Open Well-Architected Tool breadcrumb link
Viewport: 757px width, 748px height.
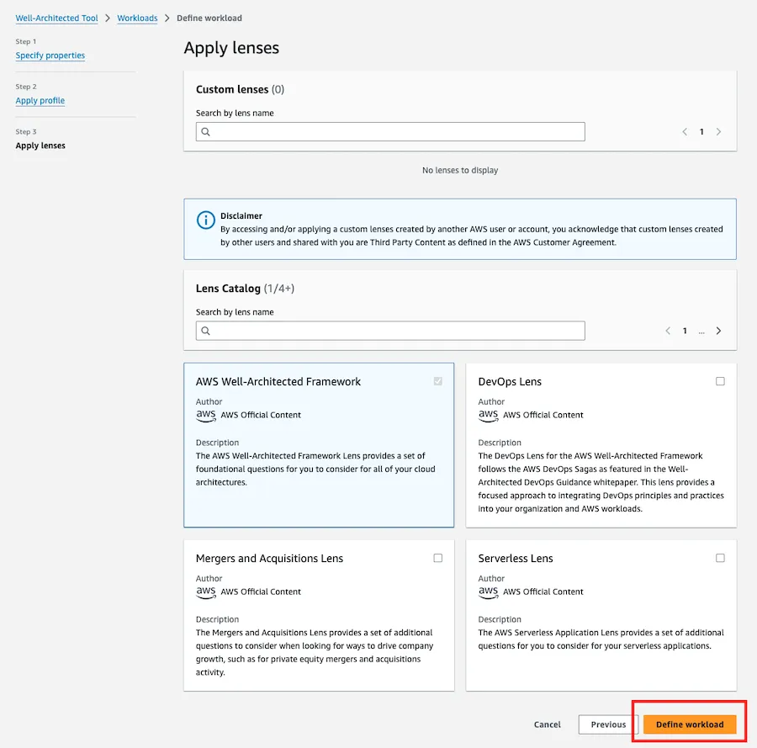point(56,19)
